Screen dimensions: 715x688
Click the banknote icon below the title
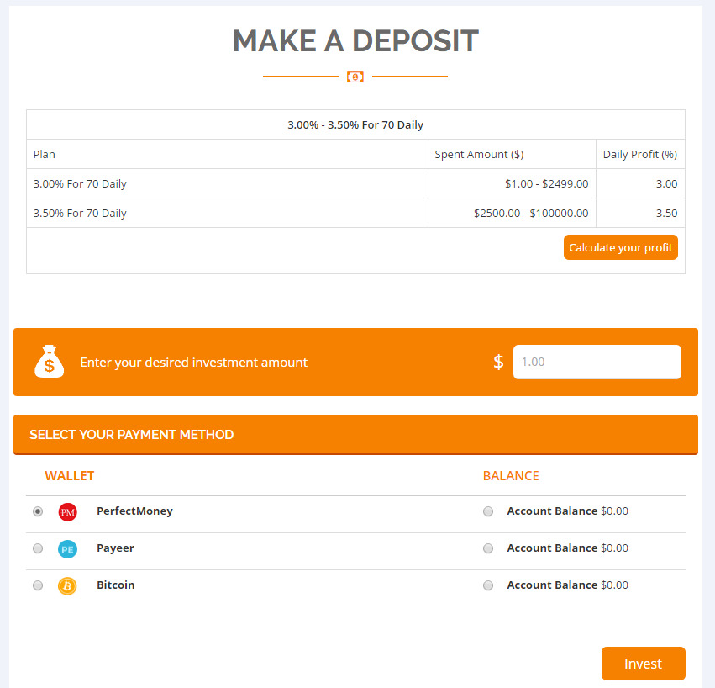pos(355,77)
